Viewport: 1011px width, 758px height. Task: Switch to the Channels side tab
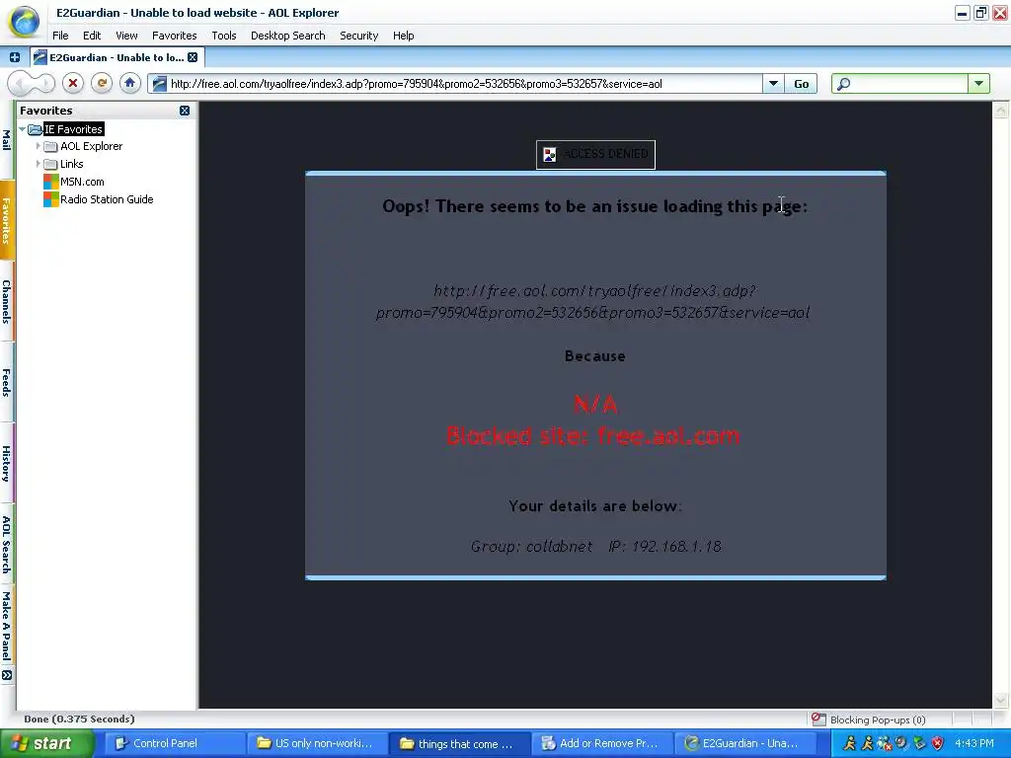(7, 301)
